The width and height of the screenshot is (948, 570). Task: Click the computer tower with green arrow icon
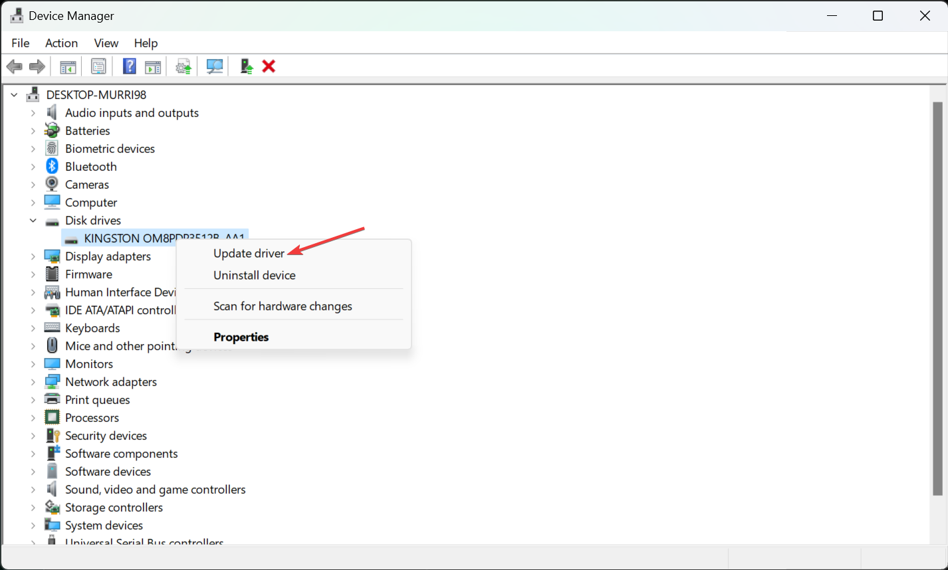coord(246,66)
